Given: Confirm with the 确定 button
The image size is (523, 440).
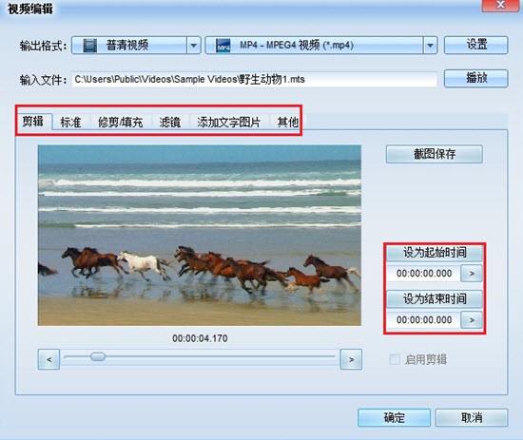Looking at the screenshot, I should click(x=394, y=417).
